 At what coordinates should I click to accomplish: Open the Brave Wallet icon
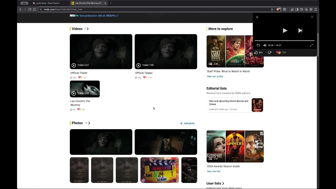tap(301, 9)
